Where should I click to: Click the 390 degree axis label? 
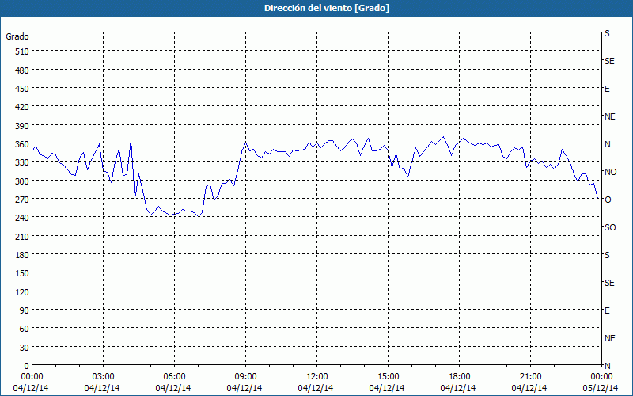[x=22, y=126]
